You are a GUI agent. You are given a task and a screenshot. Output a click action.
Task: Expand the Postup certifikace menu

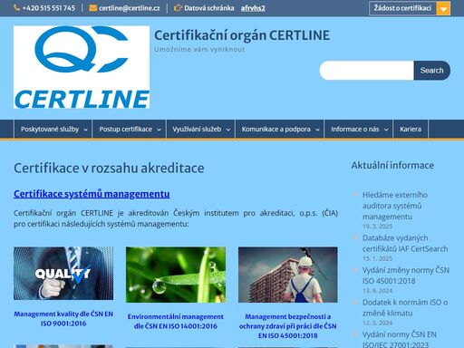pos(130,130)
